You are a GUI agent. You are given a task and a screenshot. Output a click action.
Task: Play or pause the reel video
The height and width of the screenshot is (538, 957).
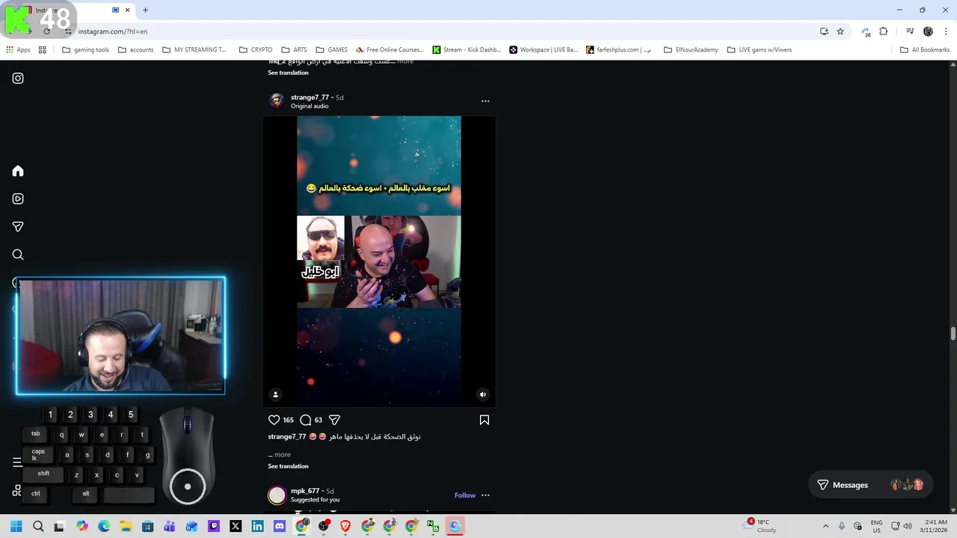click(x=379, y=262)
